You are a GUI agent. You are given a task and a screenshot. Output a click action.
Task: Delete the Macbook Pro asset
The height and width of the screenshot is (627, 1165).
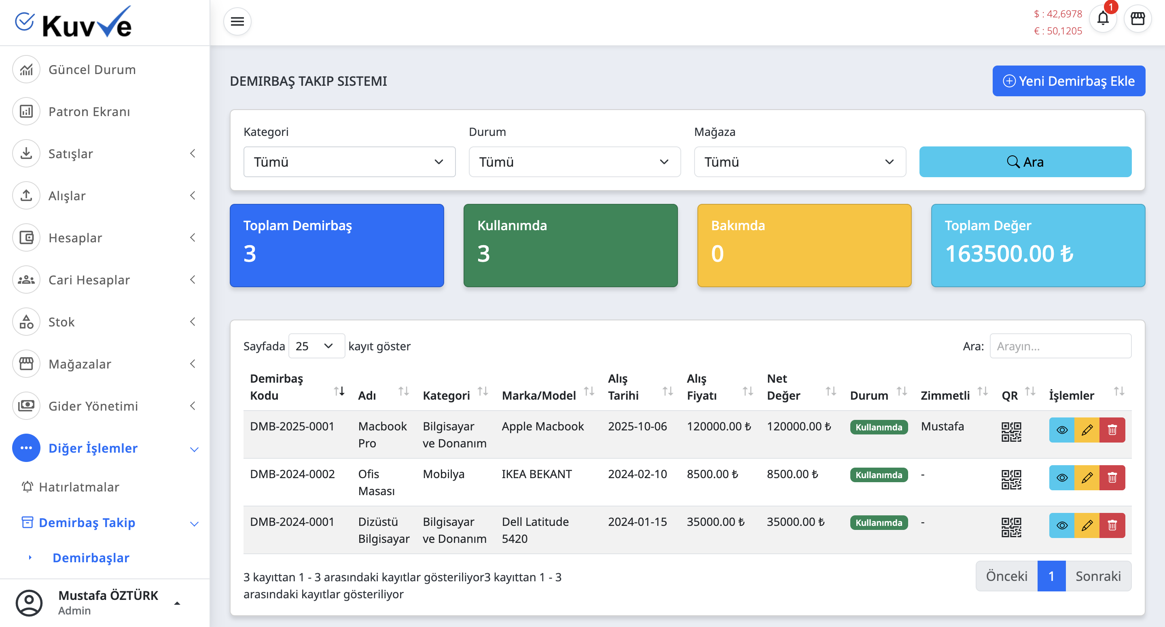(x=1112, y=430)
